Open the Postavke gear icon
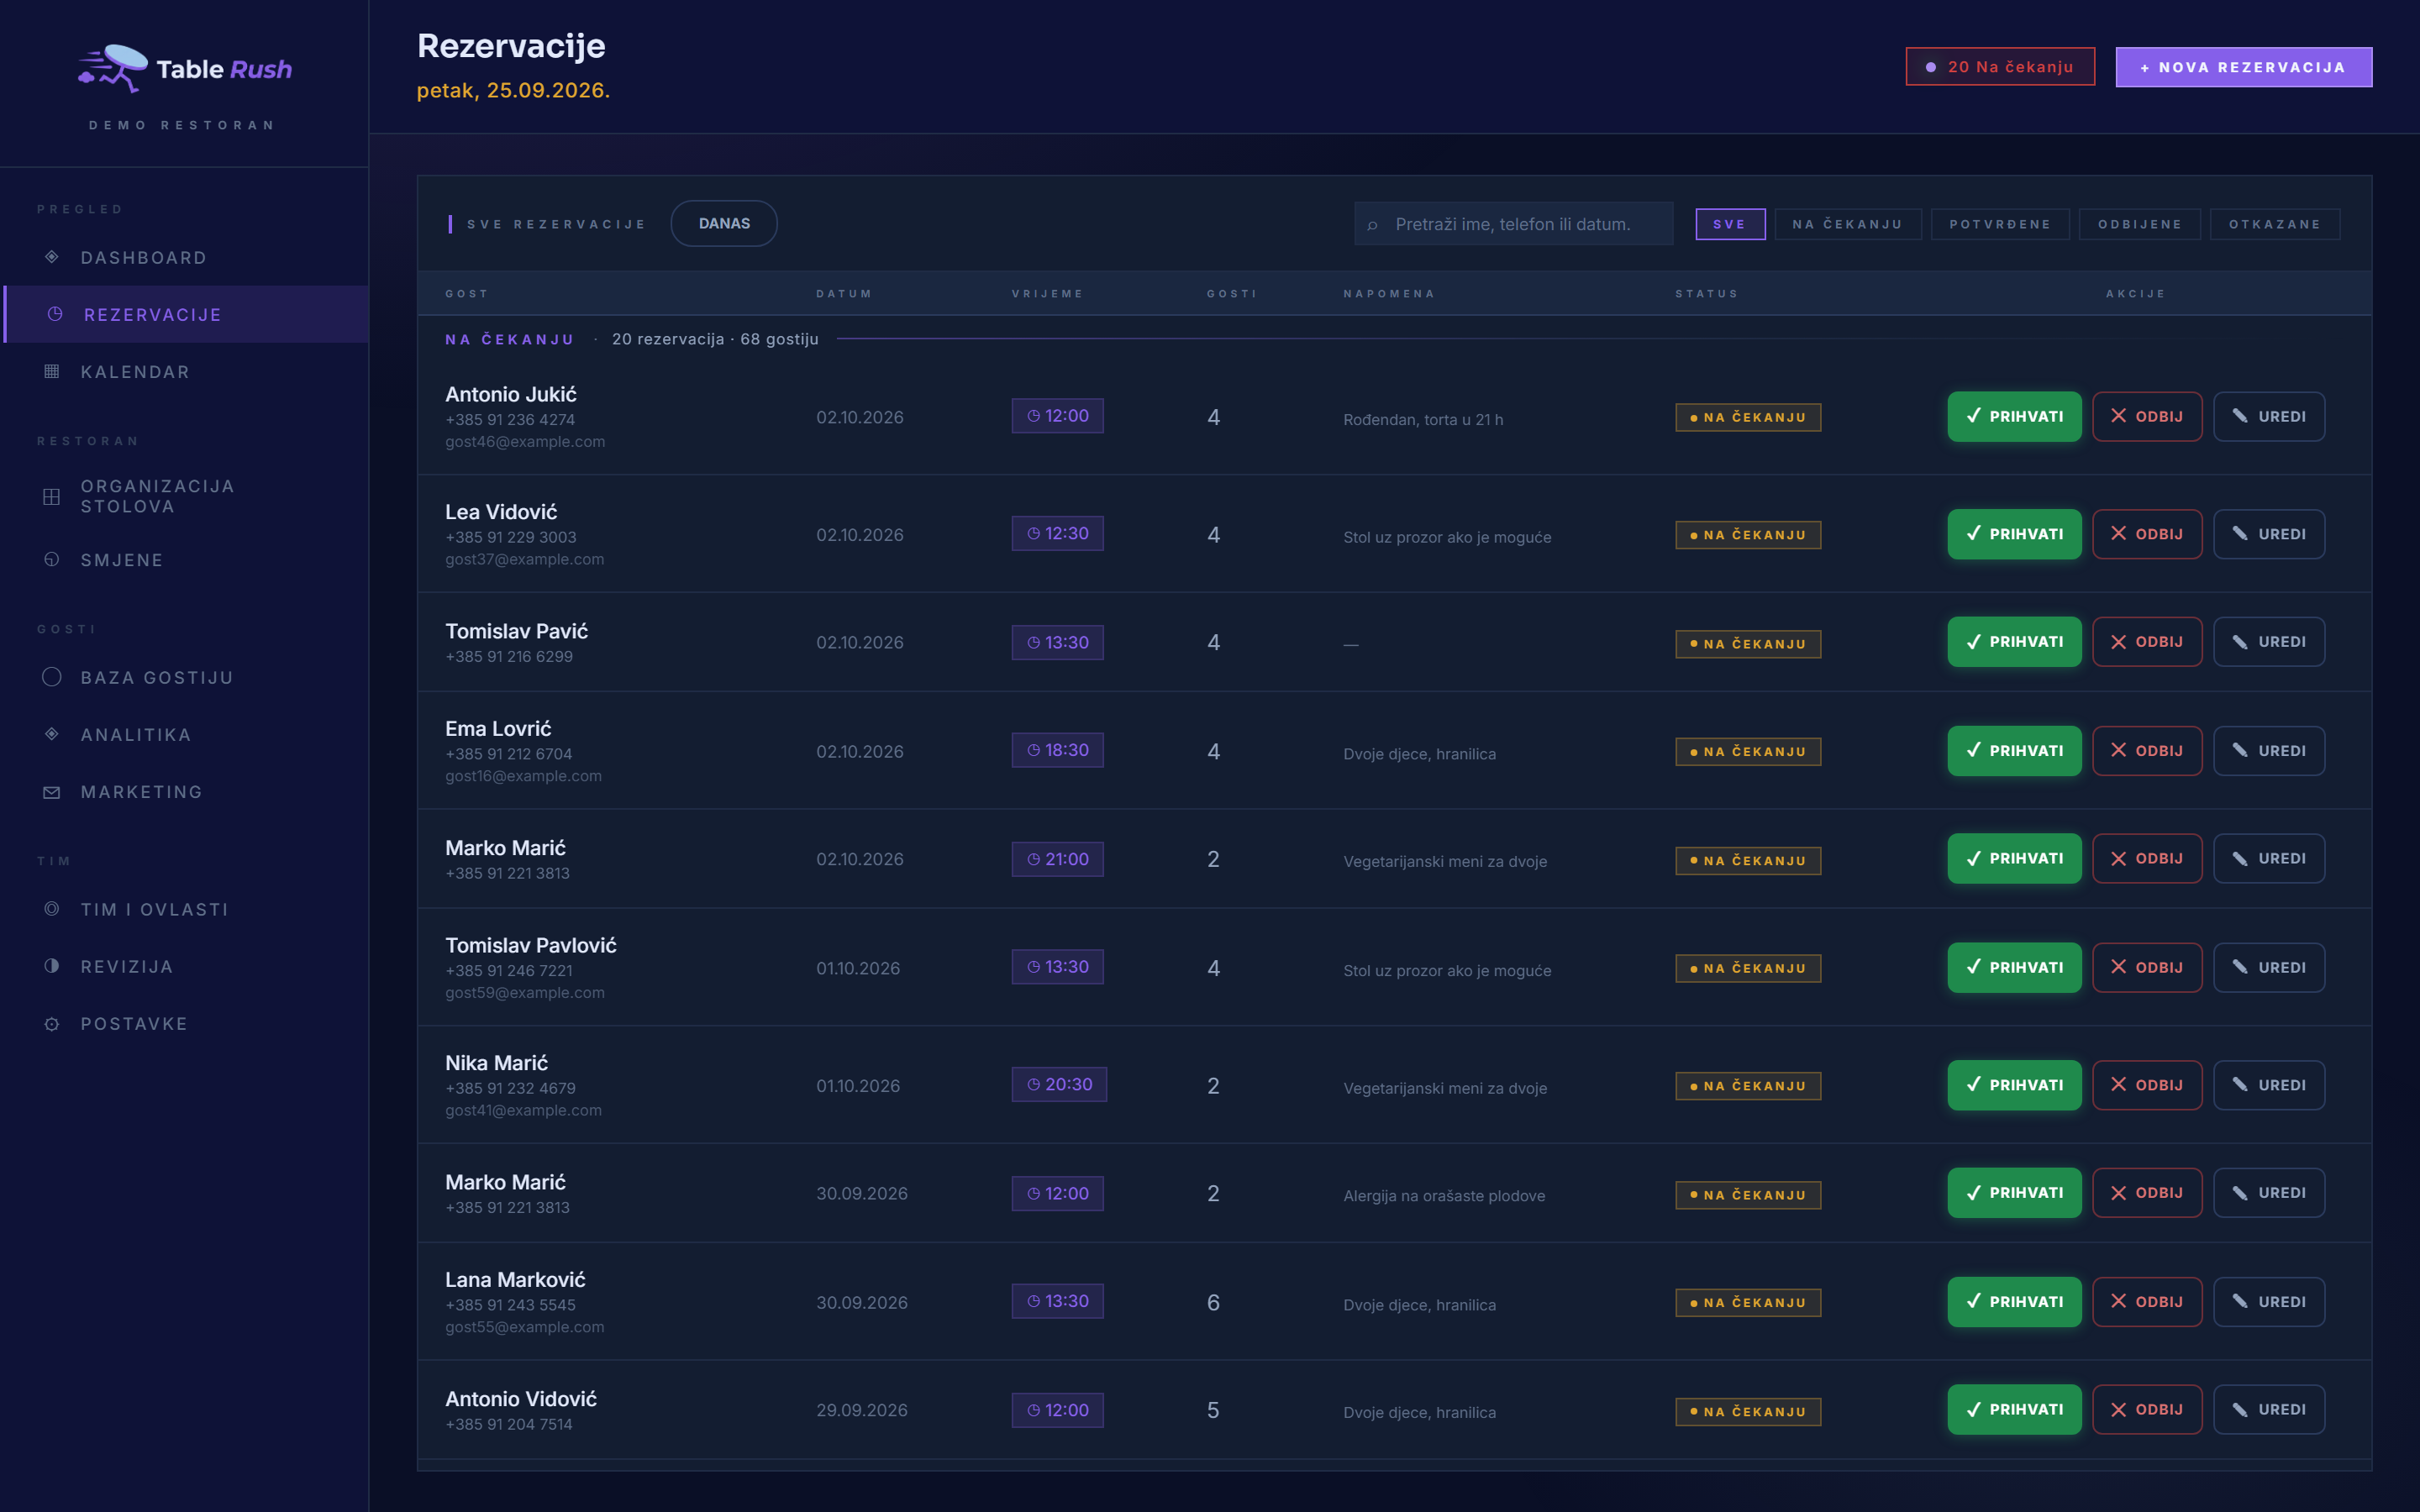The width and height of the screenshot is (2420, 1512). pos(52,1024)
